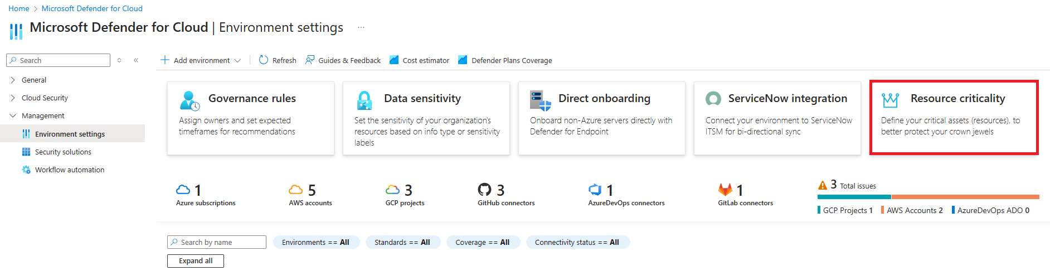Open Workflow automation from the sidebar
This screenshot has height=280, width=1050.
pyautogui.click(x=69, y=170)
